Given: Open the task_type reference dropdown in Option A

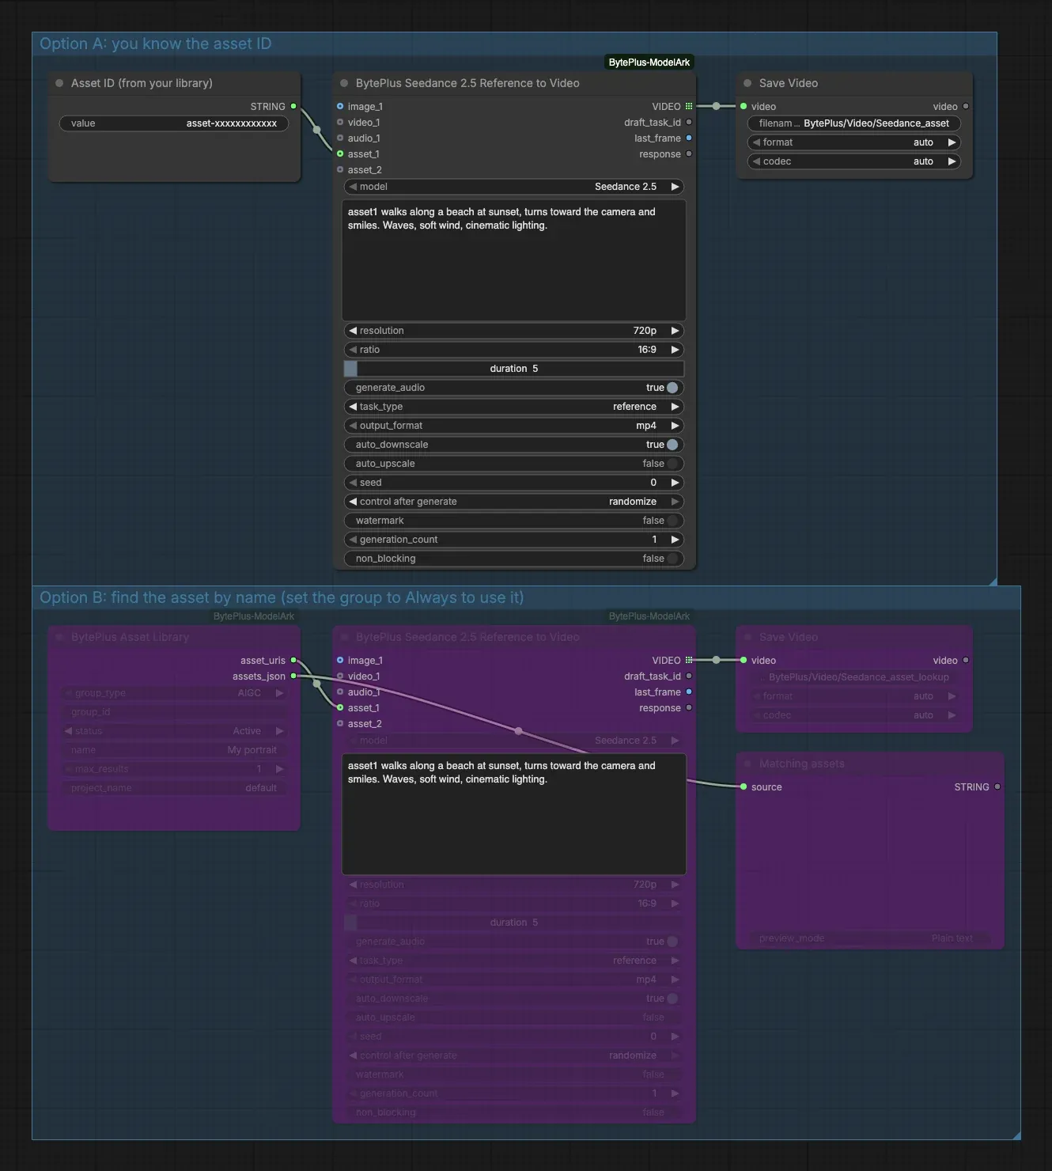Looking at the screenshot, I should 514,407.
